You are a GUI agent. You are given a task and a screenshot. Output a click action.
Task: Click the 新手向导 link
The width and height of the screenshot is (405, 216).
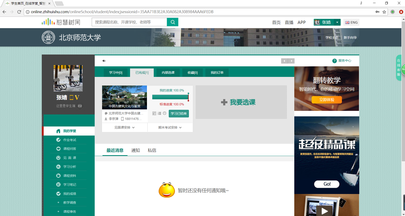[x=350, y=38]
